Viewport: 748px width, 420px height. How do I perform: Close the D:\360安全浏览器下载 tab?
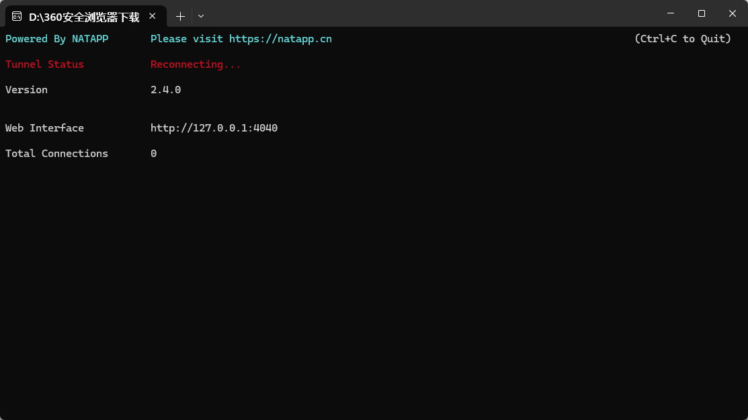pos(153,15)
